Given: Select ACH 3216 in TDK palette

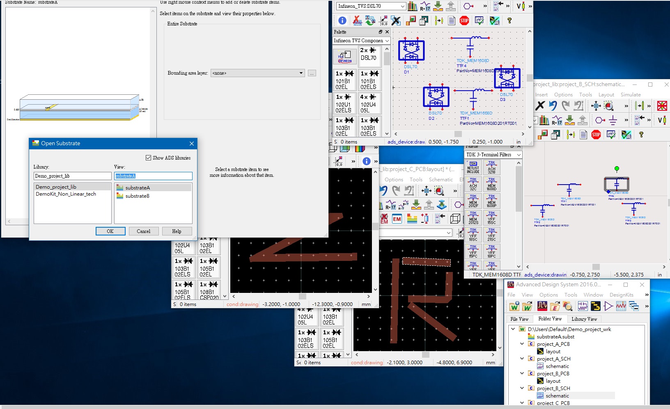Looking at the screenshot, I should [x=491, y=167].
